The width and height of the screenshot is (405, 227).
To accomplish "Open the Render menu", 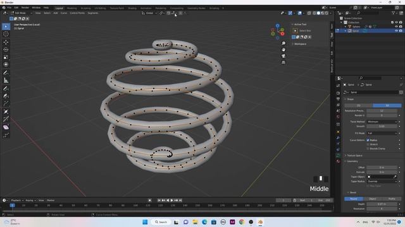I will pyautogui.click(x=25, y=8).
